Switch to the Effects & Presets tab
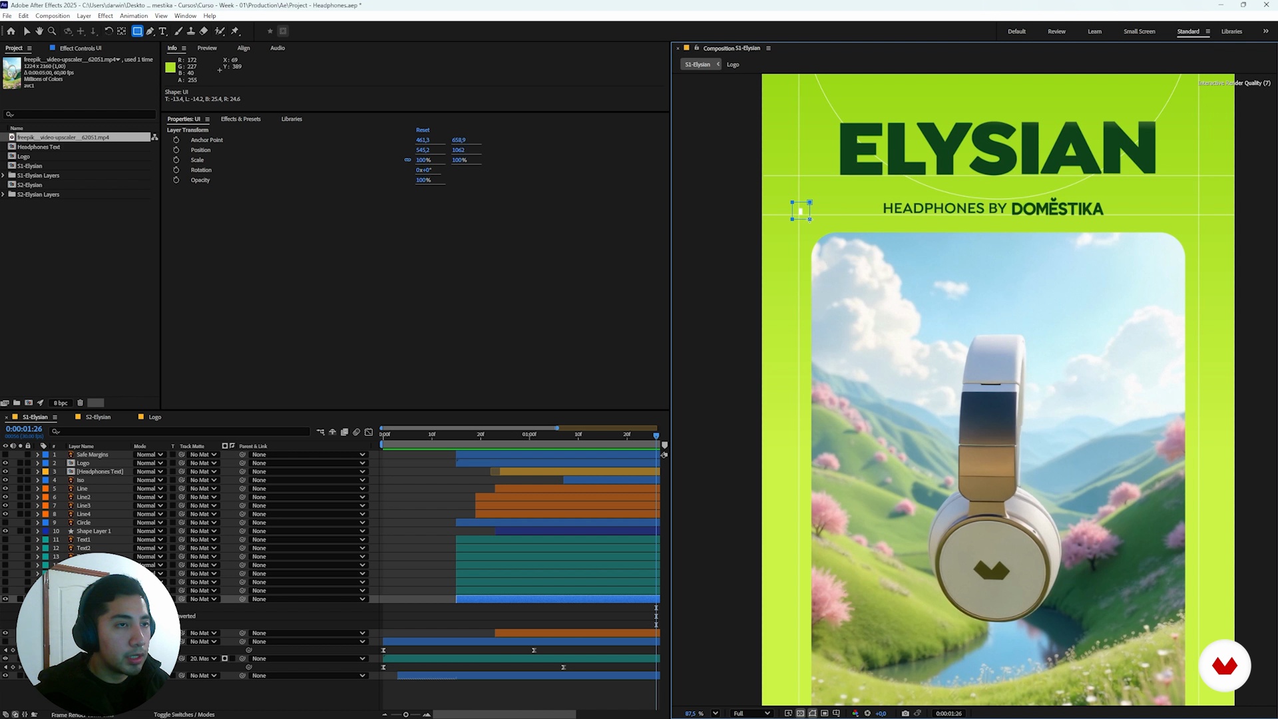Viewport: 1278px width, 719px height. (241, 119)
